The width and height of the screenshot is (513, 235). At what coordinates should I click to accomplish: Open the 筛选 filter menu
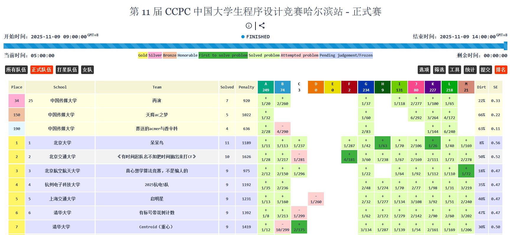pyautogui.click(x=439, y=70)
